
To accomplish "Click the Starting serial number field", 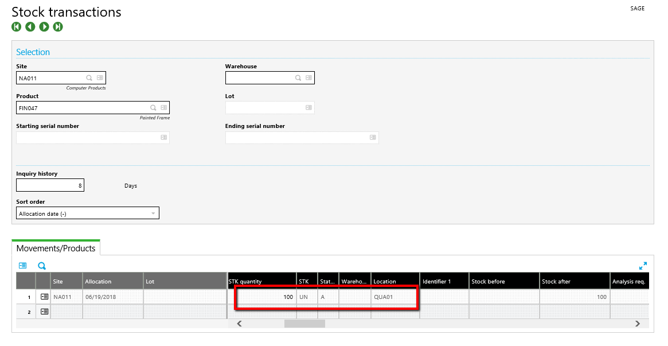I will pyautogui.click(x=89, y=138).
